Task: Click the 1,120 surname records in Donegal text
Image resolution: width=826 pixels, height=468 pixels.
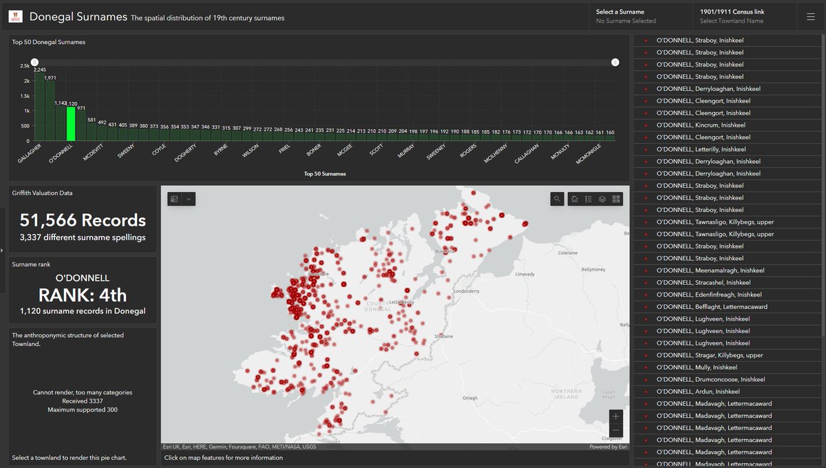Action: point(83,311)
